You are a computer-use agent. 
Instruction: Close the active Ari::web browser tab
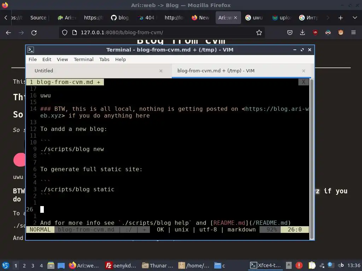[x=235, y=18]
